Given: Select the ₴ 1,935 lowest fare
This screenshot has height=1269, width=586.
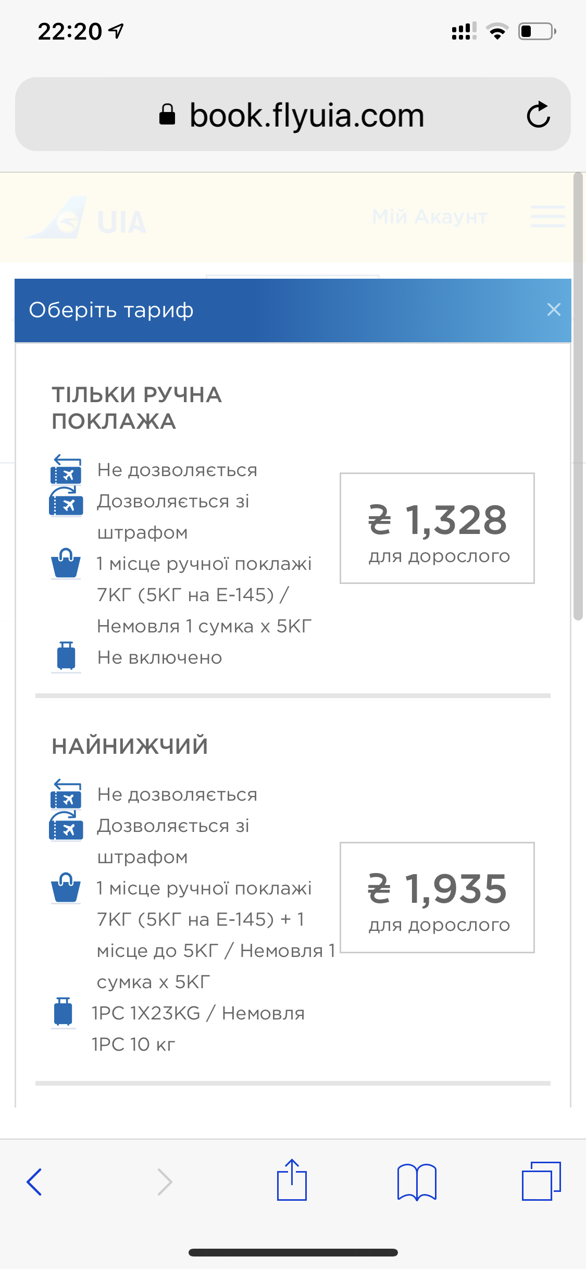Looking at the screenshot, I should (x=437, y=897).
